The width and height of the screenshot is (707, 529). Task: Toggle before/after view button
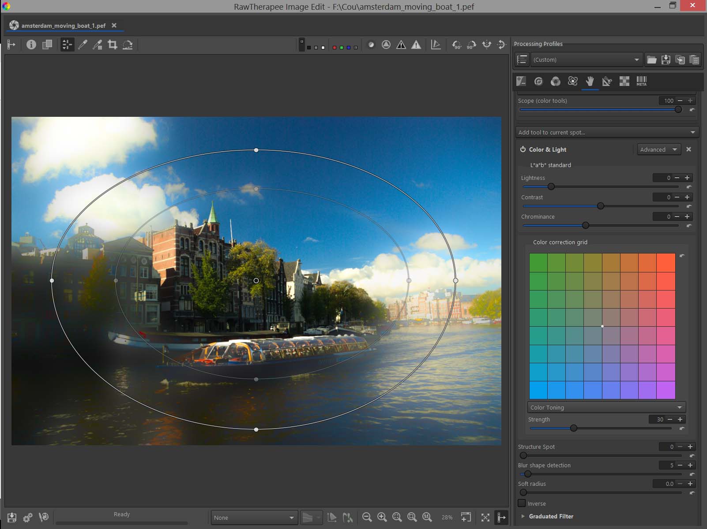coord(47,45)
